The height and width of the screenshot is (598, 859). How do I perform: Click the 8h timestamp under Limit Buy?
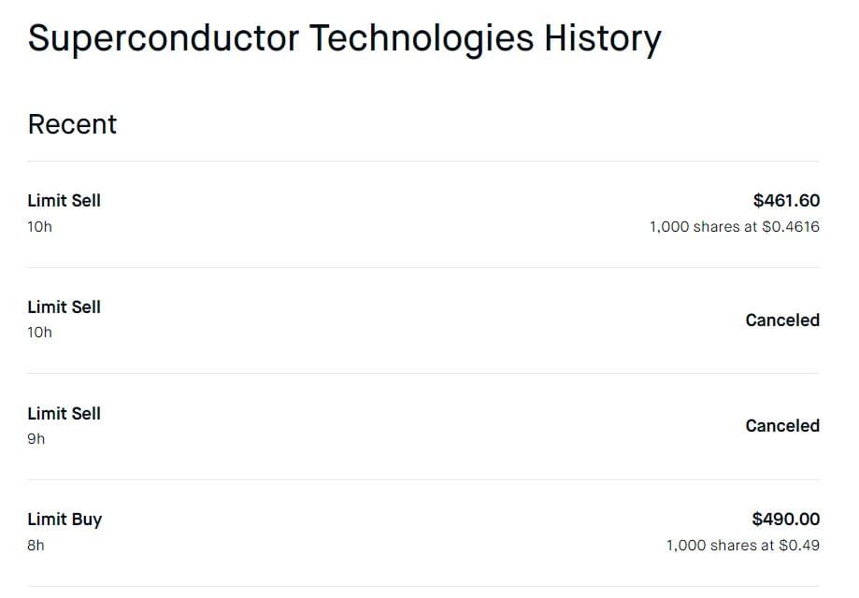coord(36,546)
